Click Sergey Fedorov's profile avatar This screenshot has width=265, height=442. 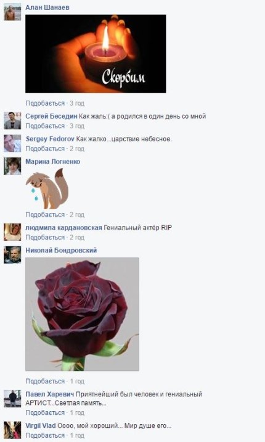pyautogui.click(x=12, y=143)
